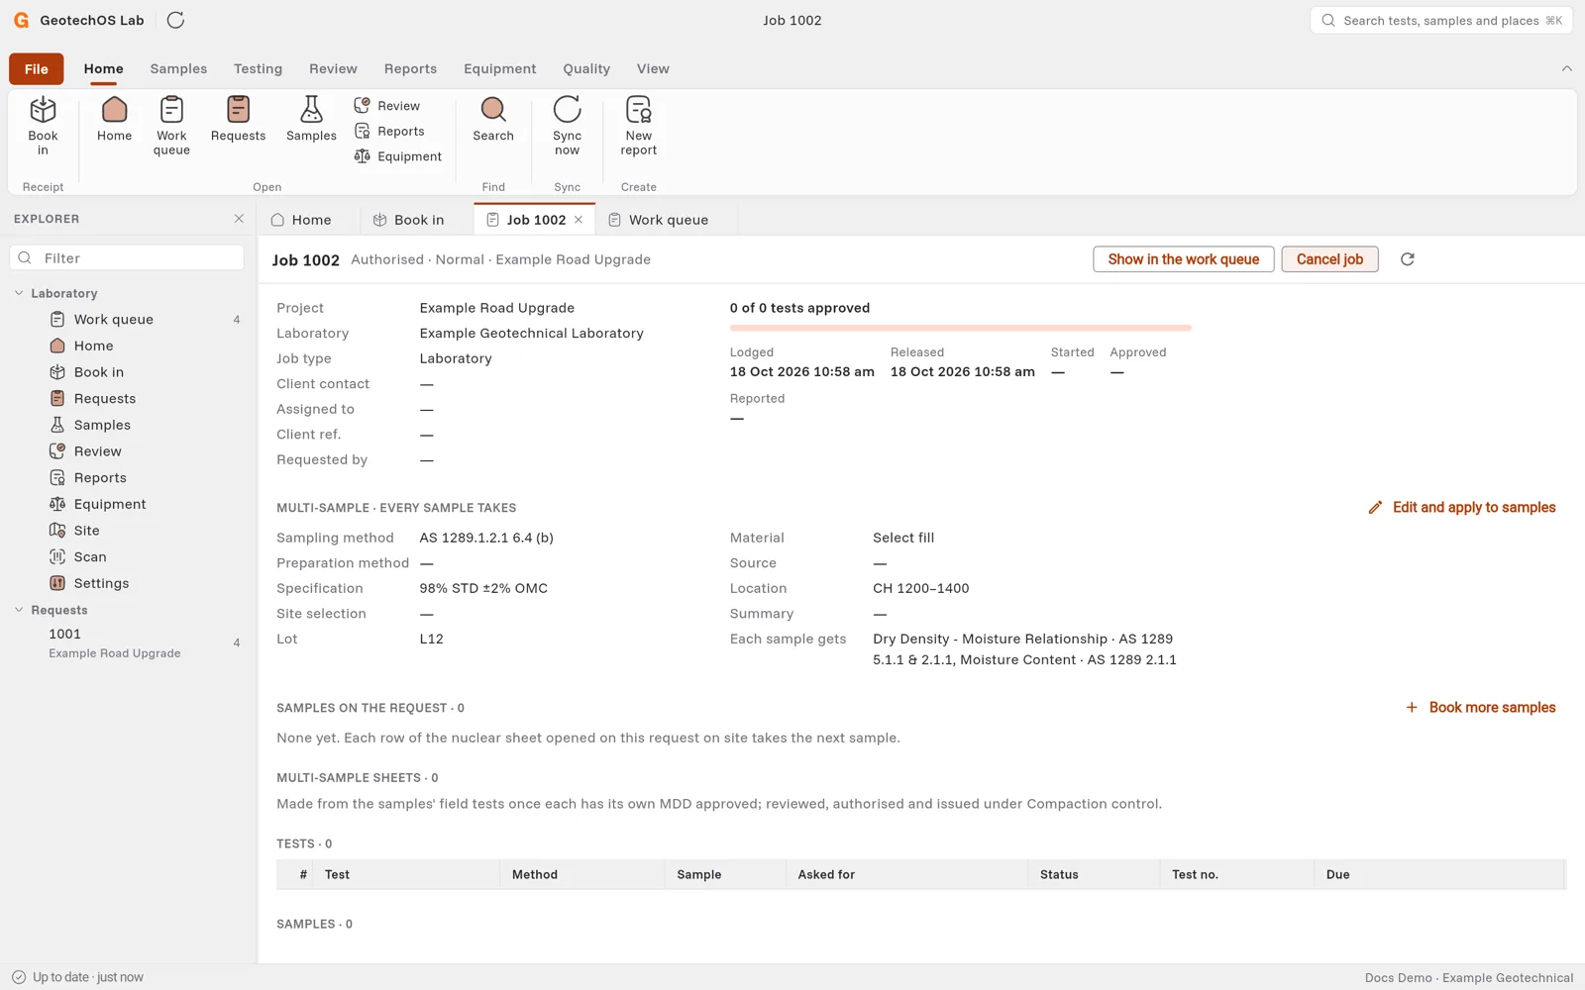Screen dimensions: 1585x990
Task: Click the Search ribbon icon
Action: pos(493,120)
